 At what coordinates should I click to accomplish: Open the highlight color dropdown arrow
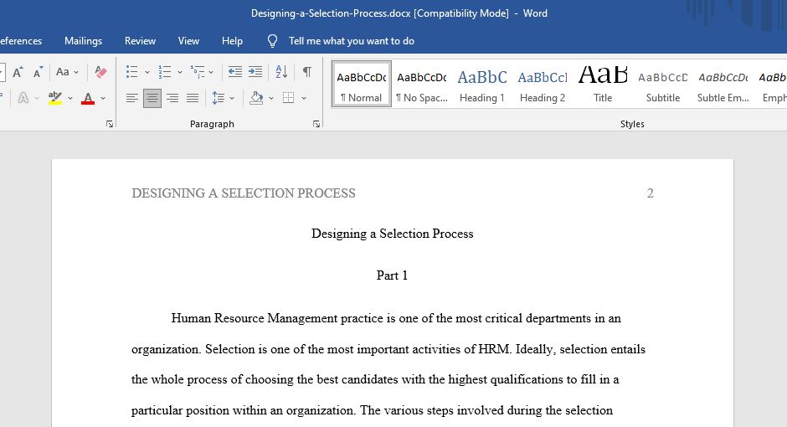[x=70, y=98]
